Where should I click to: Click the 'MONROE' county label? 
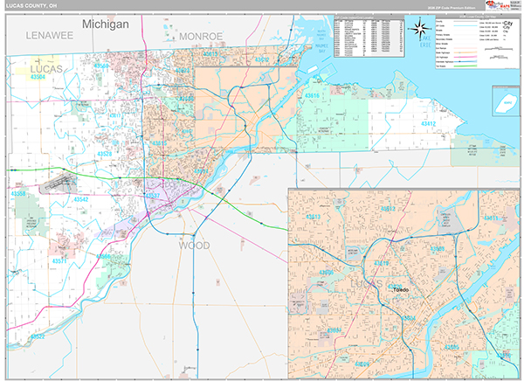[201, 37]
